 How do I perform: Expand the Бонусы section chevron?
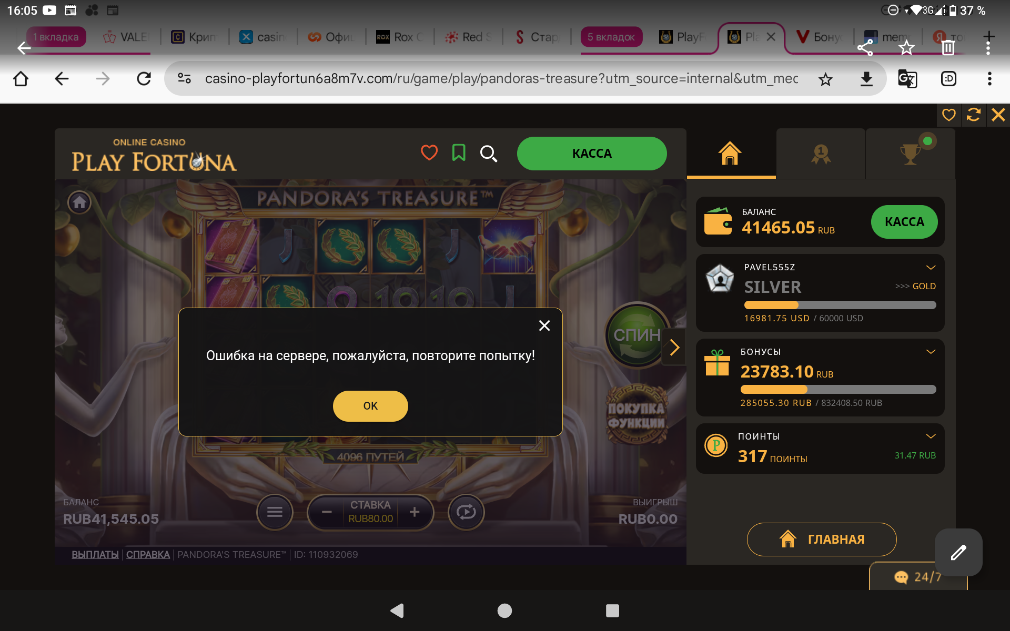(x=931, y=351)
